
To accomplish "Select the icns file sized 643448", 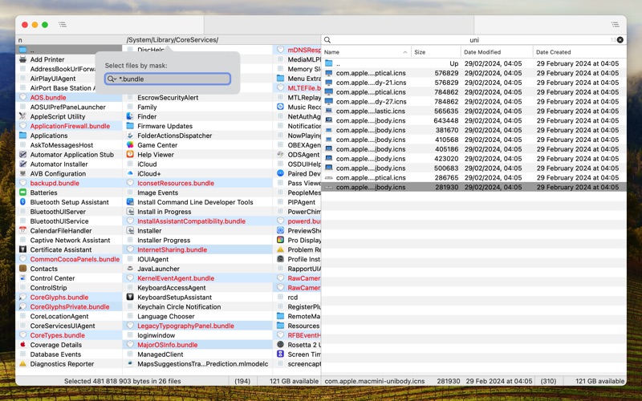I will 473,120.
